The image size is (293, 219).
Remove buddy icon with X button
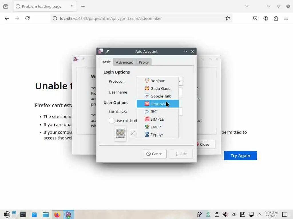point(133,133)
